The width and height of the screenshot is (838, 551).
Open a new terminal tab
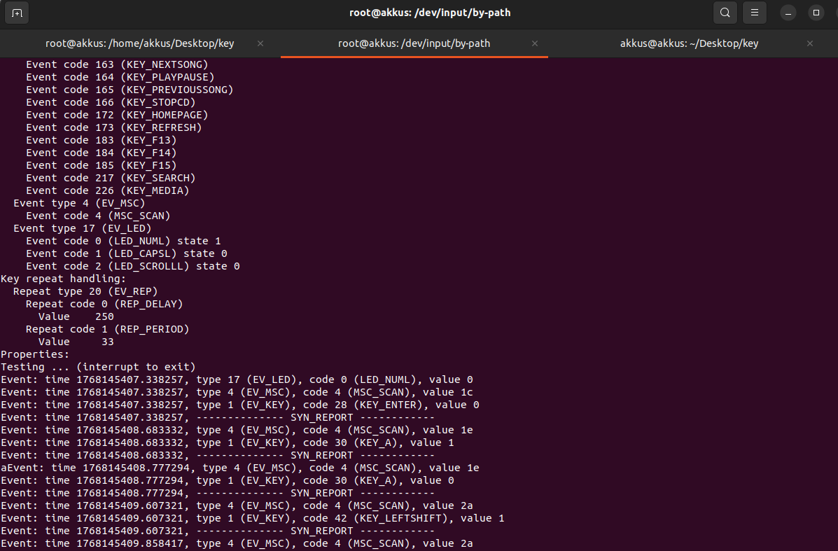(x=18, y=13)
